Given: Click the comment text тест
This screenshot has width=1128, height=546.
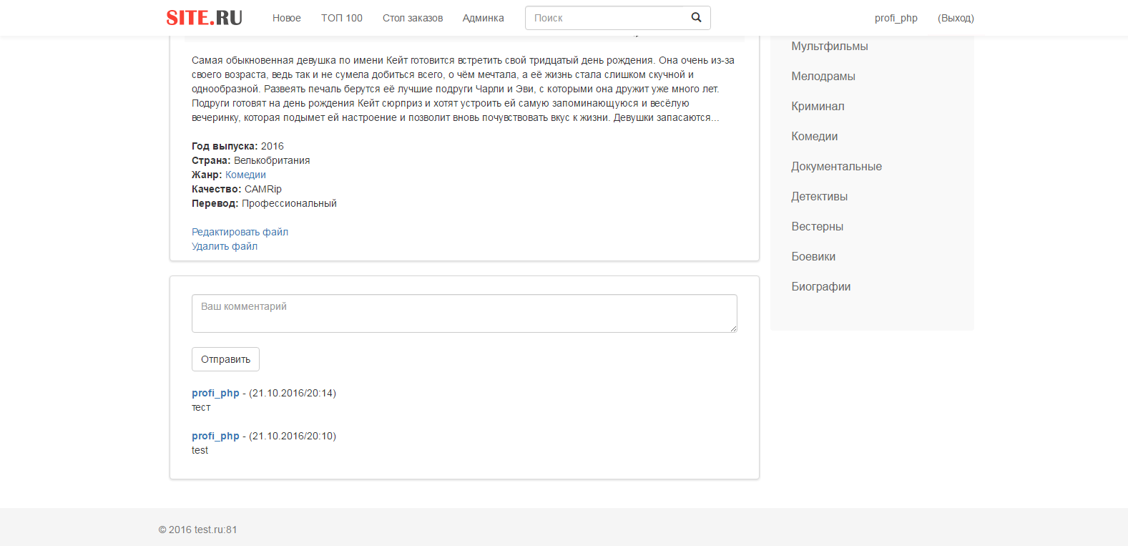Looking at the screenshot, I should click(201, 407).
